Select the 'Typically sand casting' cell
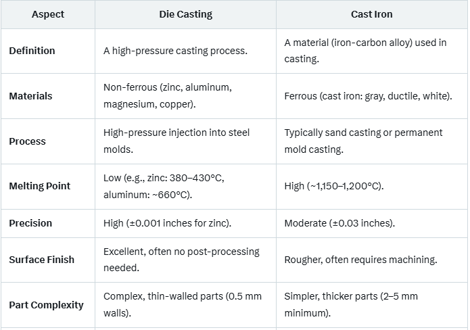This screenshot has width=470, height=330. 363,141
